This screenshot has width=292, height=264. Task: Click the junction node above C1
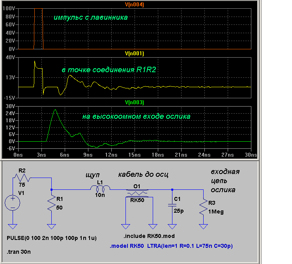[172, 190]
